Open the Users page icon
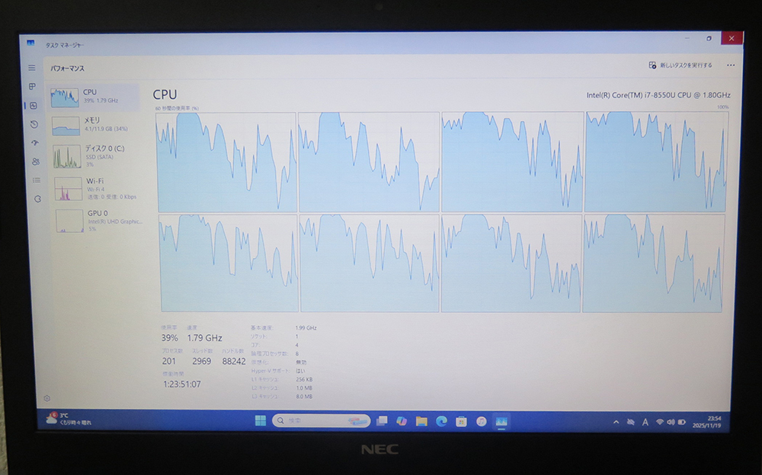This screenshot has height=475, width=762. pyautogui.click(x=35, y=161)
